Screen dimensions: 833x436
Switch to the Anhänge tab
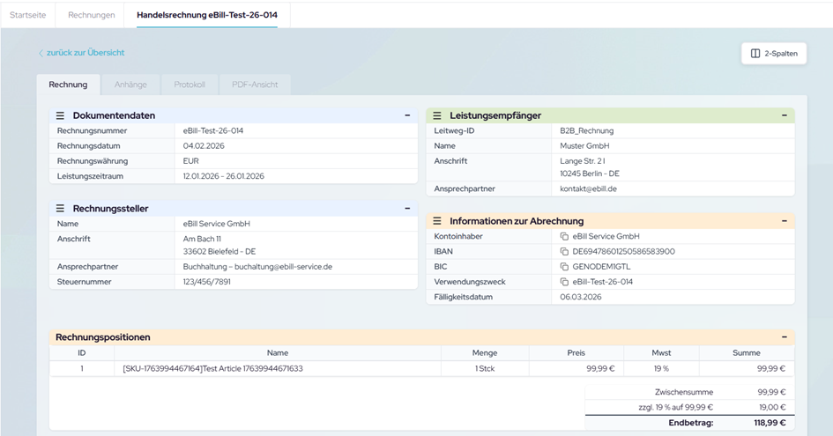(130, 85)
